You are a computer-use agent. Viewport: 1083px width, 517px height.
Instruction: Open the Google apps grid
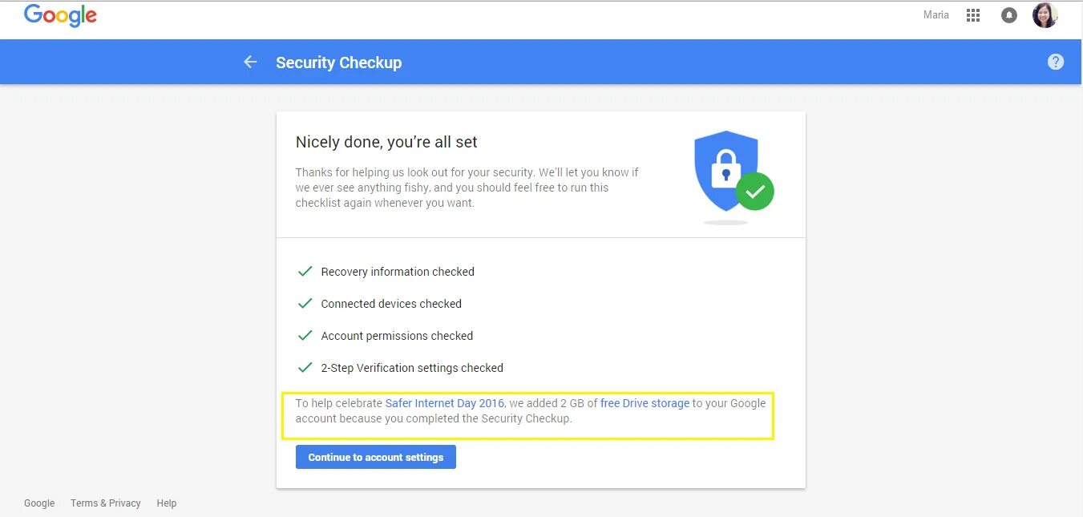[973, 15]
